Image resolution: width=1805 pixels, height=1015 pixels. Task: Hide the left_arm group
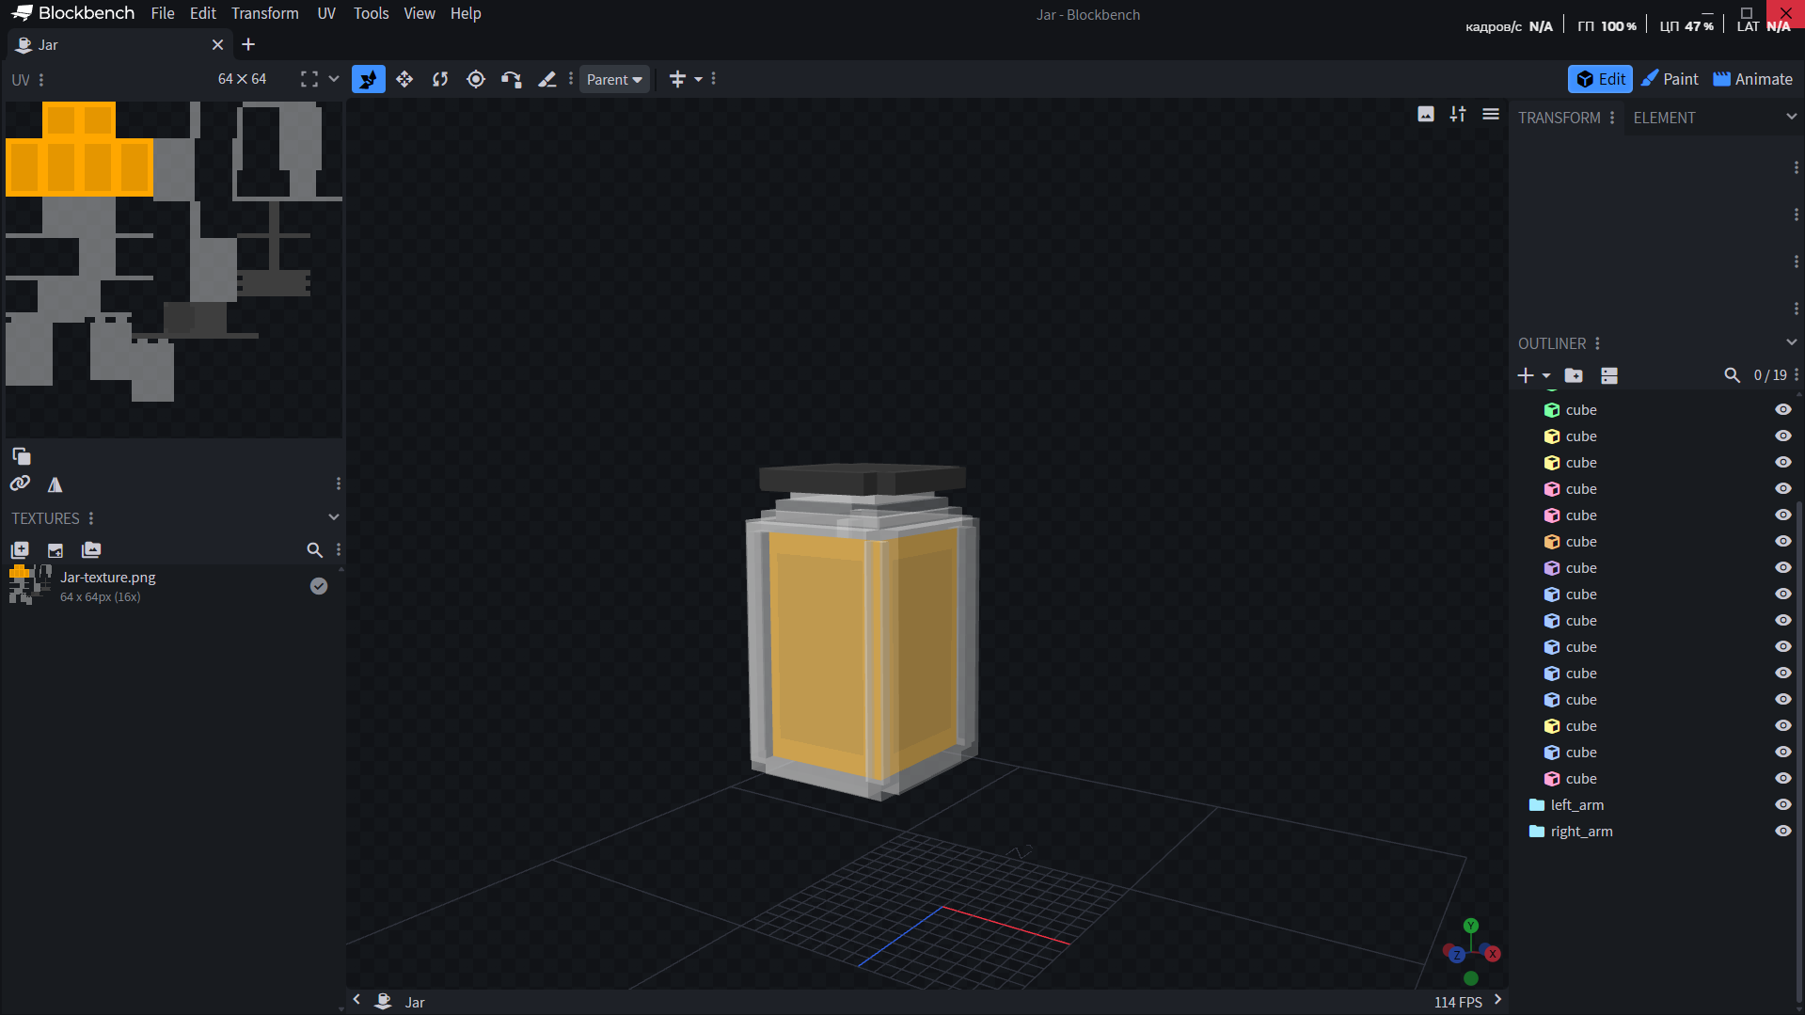[1782, 805]
